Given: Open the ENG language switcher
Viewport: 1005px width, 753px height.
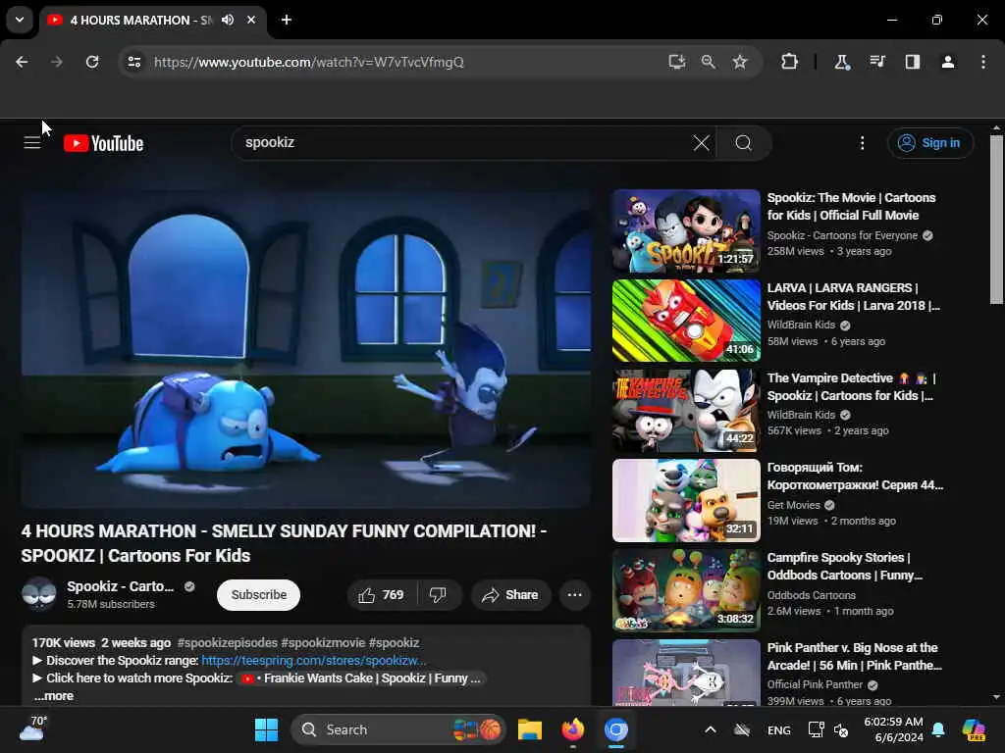Looking at the screenshot, I should [778, 729].
